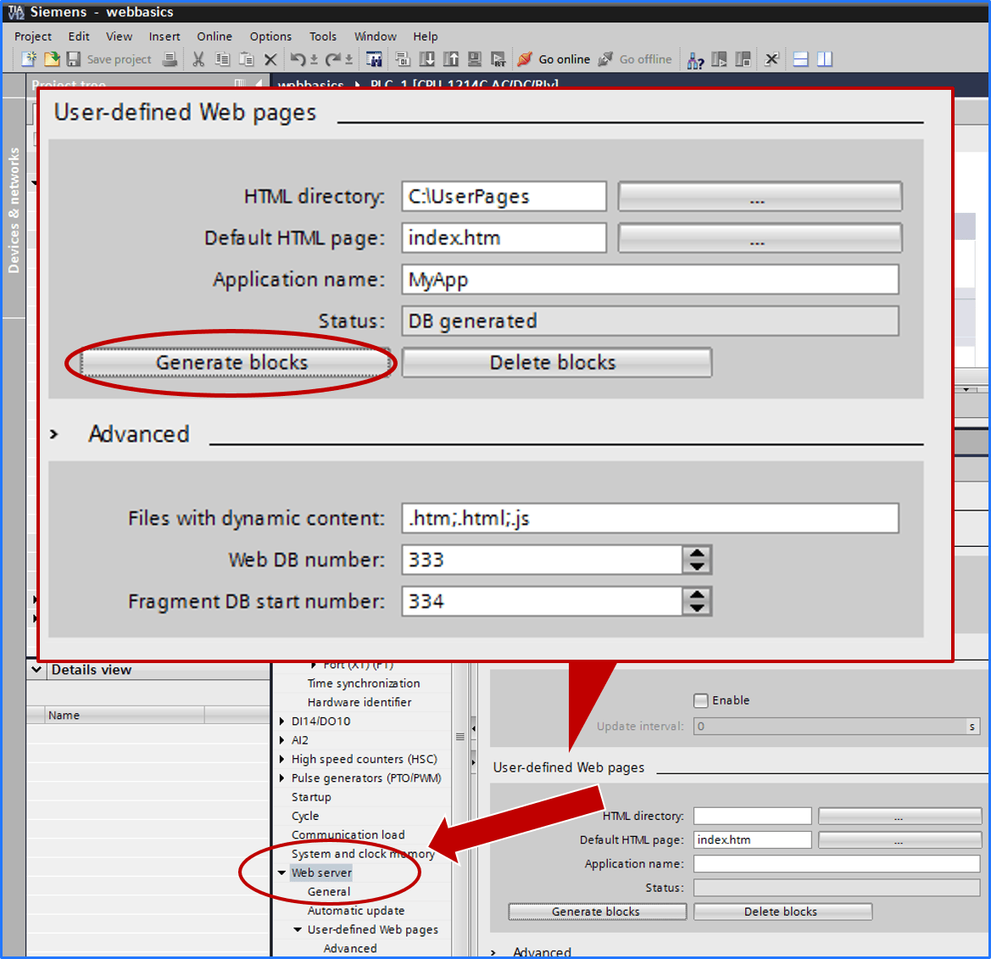The width and height of the screenshot is (991, 959).
Task: Start runtime with the RT toolbar icon
Action: pos(498,59)
